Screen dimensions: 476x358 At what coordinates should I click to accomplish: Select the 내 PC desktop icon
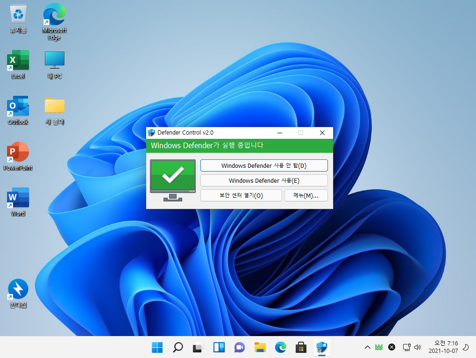click(x=55, y=64)
